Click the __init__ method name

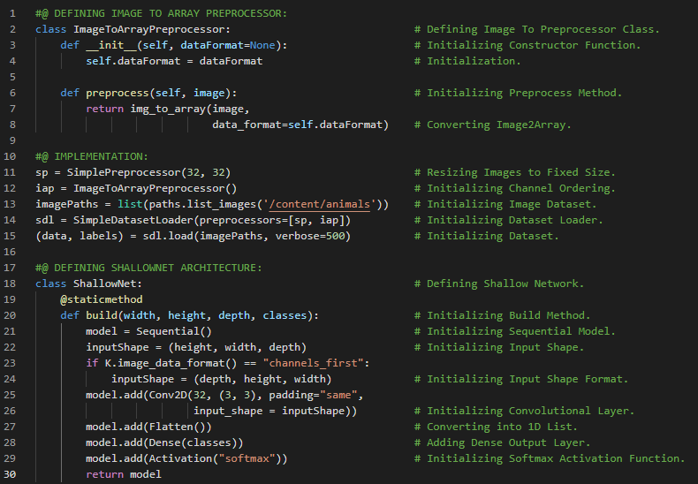tap(114, 45)
